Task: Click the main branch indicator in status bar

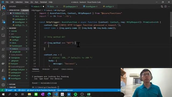Action: coord(9,90)
